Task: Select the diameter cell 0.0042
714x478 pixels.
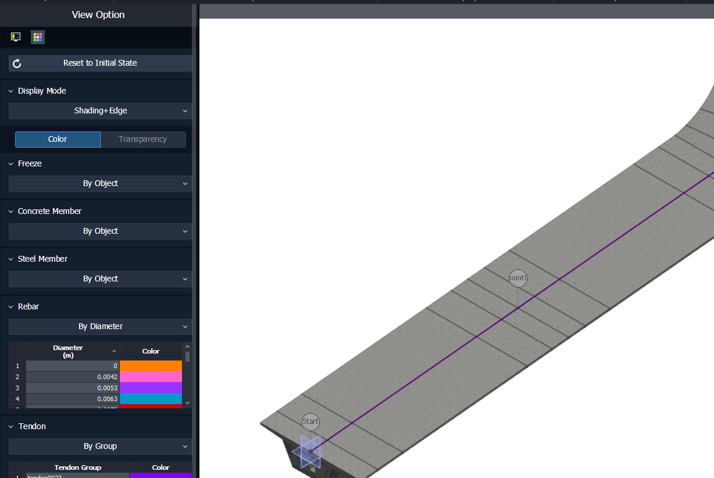Action: (73, 377)
